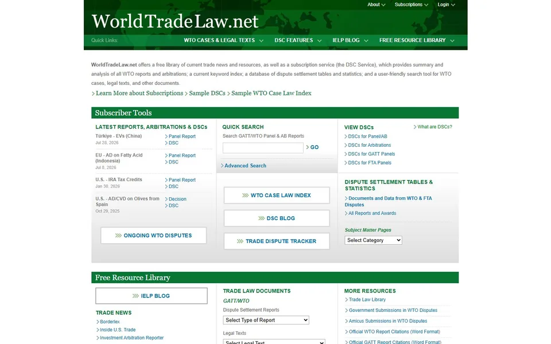This screenshot has width=551, height=344.
Task: Click the GO search button
Action: [x=312, y=147]
